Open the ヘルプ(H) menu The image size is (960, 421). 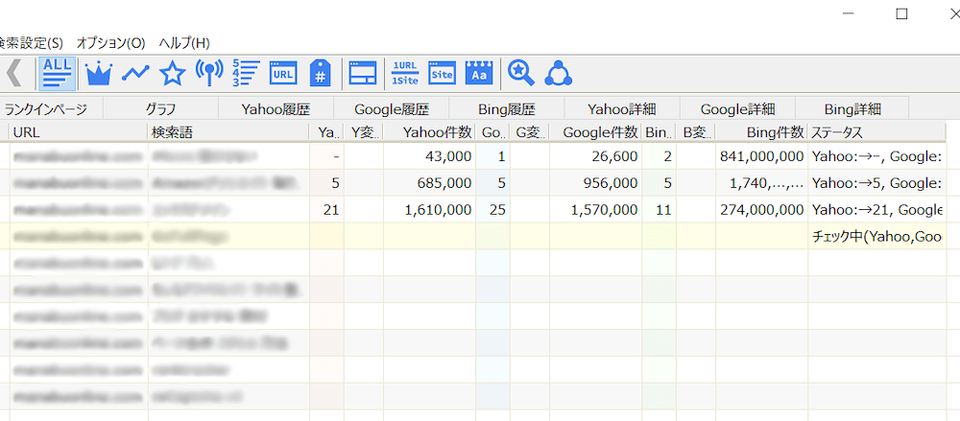click(x=184, y=43)
